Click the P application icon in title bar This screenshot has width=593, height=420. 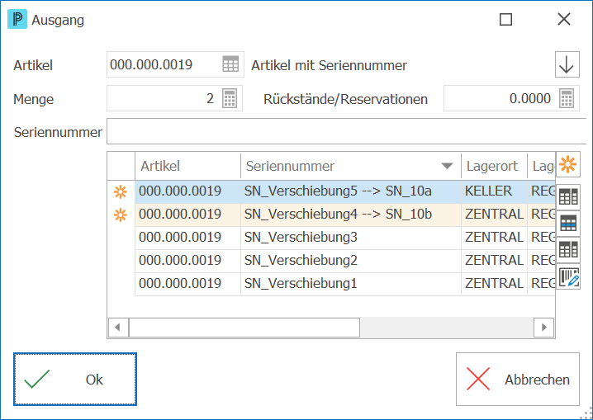pos(17,20)
